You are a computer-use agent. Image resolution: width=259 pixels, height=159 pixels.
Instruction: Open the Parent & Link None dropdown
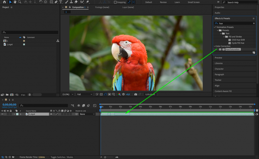(x=87, y=114)
